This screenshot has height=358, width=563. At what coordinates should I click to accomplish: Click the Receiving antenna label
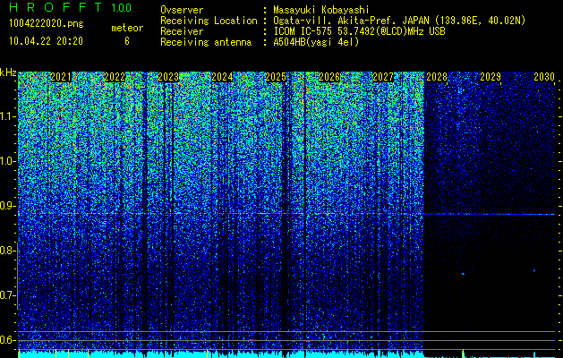206,42
